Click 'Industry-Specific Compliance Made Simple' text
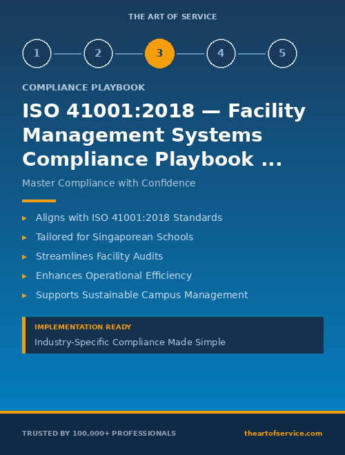 (x=130, y=342)
